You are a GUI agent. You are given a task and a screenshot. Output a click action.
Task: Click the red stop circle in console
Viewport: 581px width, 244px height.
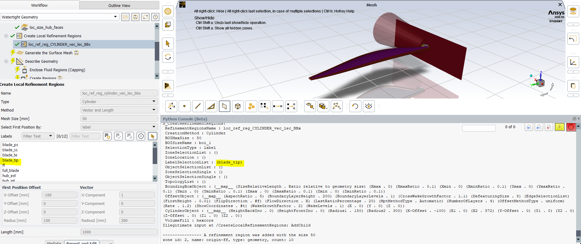pos(571,127)
